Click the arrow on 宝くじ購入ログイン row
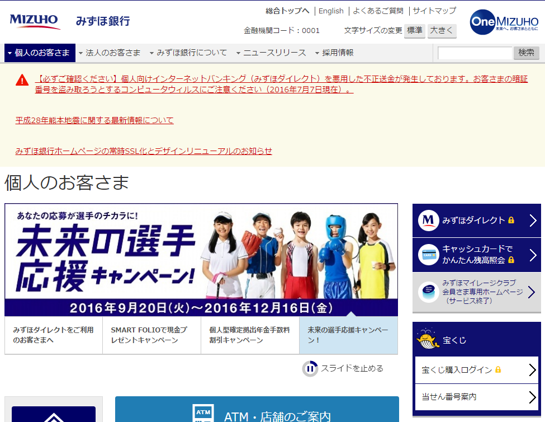This screenshot has width=545, height=422. (x=532, y=370)
